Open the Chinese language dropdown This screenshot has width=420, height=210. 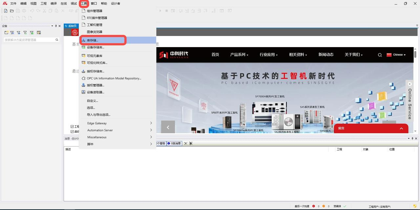click(x=396, y=55)
